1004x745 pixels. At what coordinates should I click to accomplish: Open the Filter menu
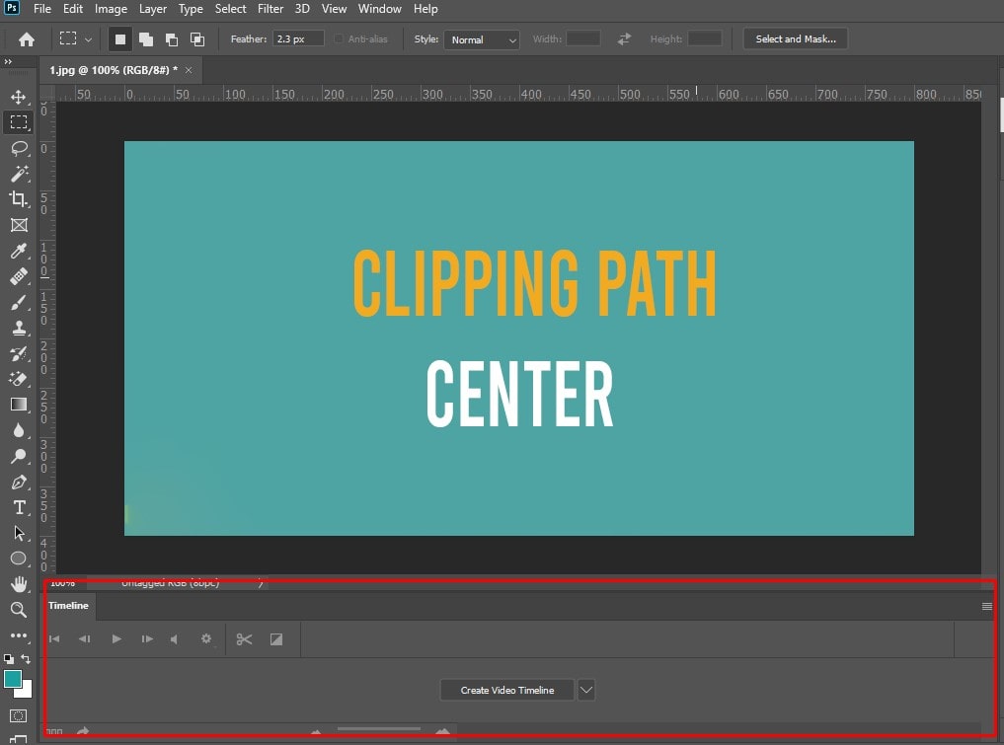270,9
